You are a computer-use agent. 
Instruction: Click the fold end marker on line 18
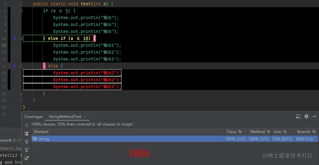tap(21, 93)
